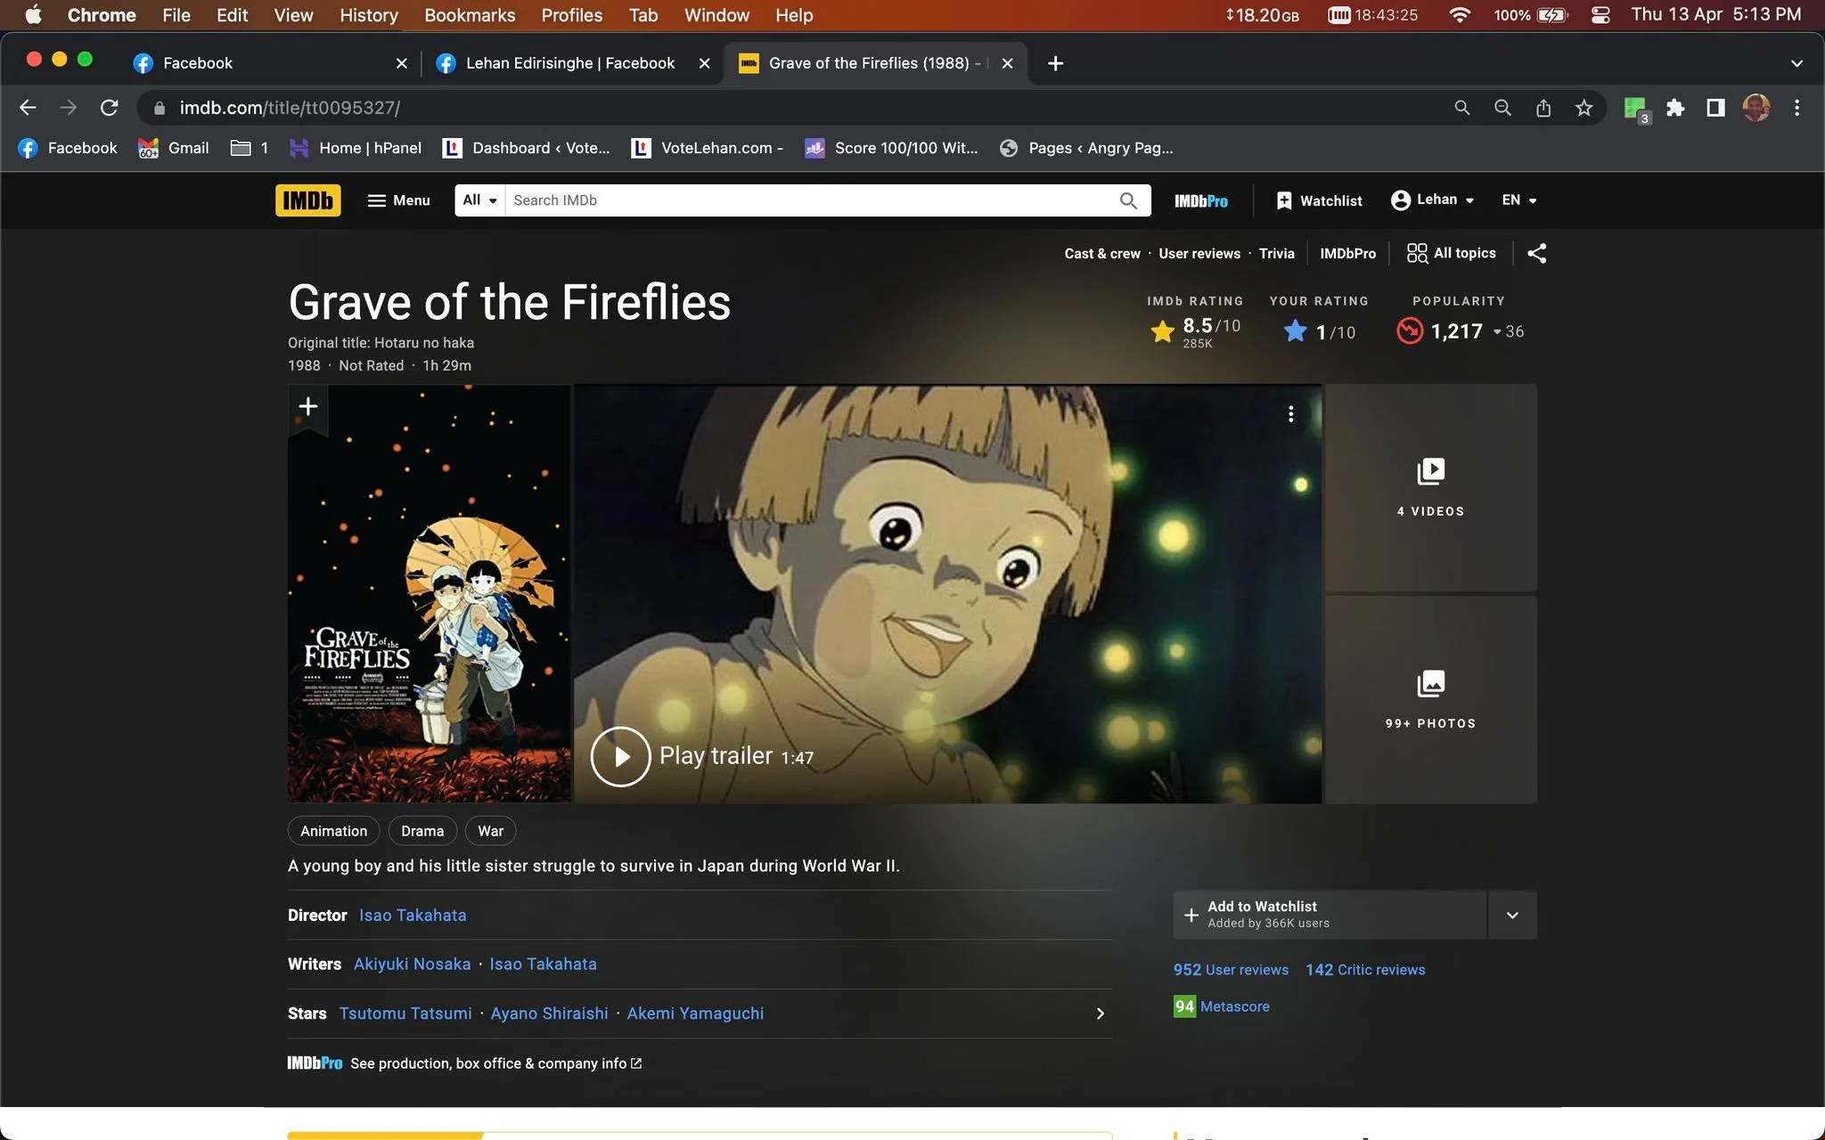Click the IMDb logo home icon

tap(307, 200)
